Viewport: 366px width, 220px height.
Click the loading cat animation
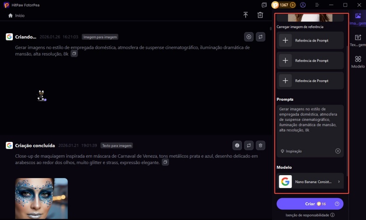click(x=42, y=96)
